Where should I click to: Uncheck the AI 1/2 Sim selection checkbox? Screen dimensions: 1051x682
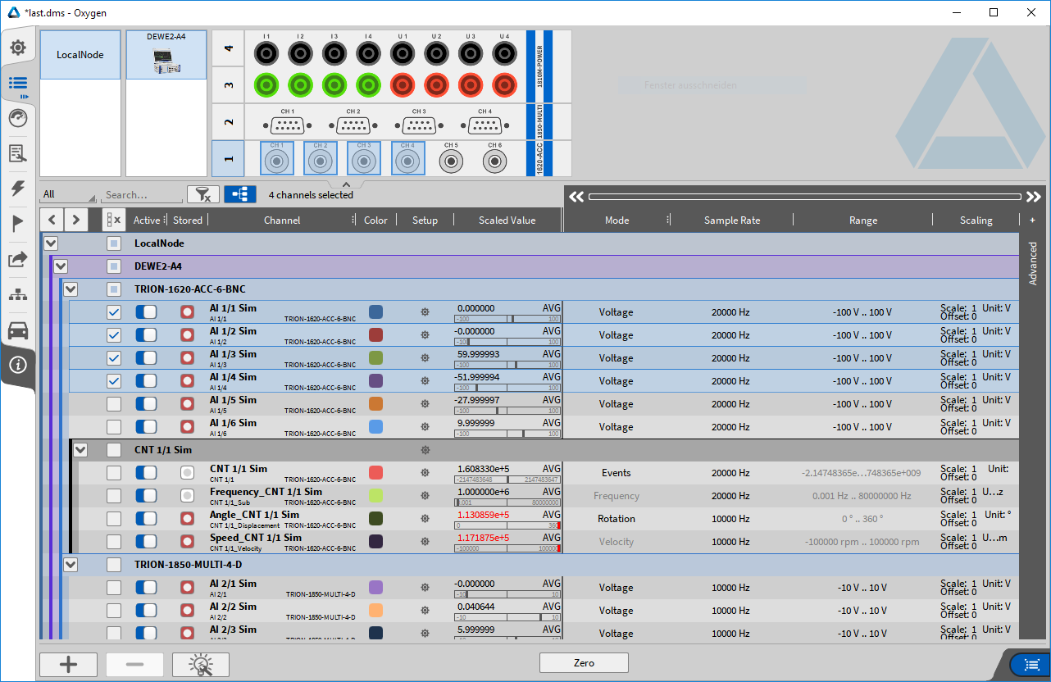114,335
